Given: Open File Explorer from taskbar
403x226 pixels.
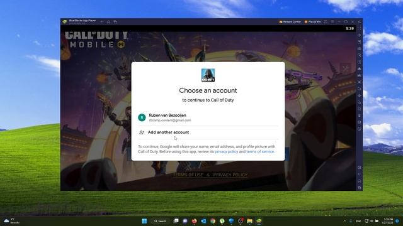Looking at the screenshot, I should click(x=249, y=221).
